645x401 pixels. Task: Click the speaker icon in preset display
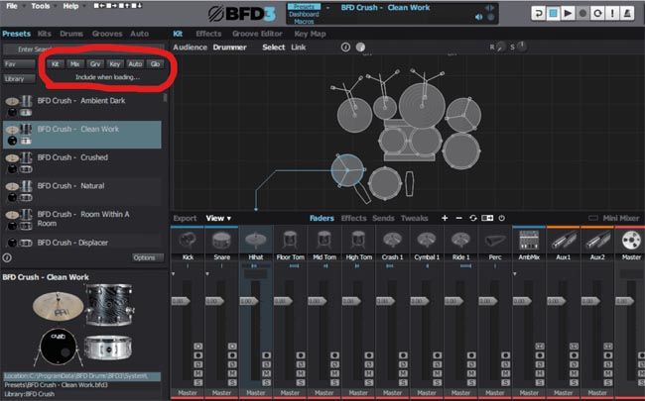pyautogui.click(x=478, y=17)
